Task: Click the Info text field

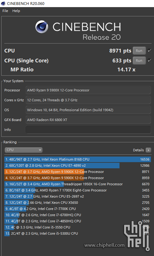Action: pyautogui.click(x=88, y=130)
